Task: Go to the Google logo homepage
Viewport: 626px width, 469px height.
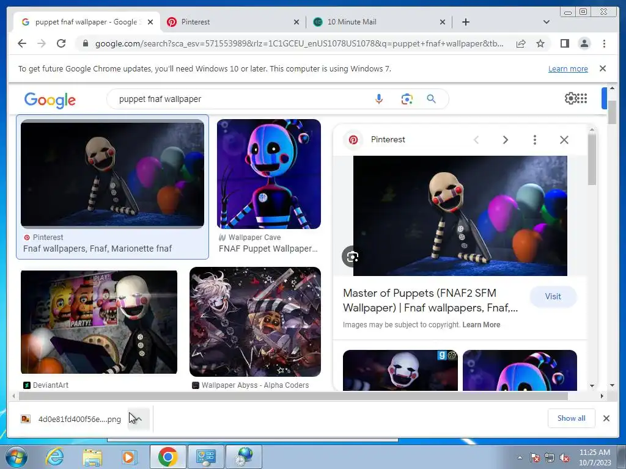Action: click(50, 100)
